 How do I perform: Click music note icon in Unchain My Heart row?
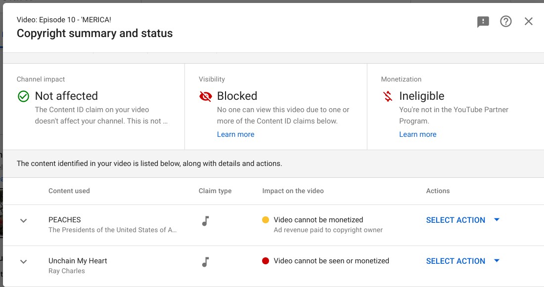pos(205,262)
